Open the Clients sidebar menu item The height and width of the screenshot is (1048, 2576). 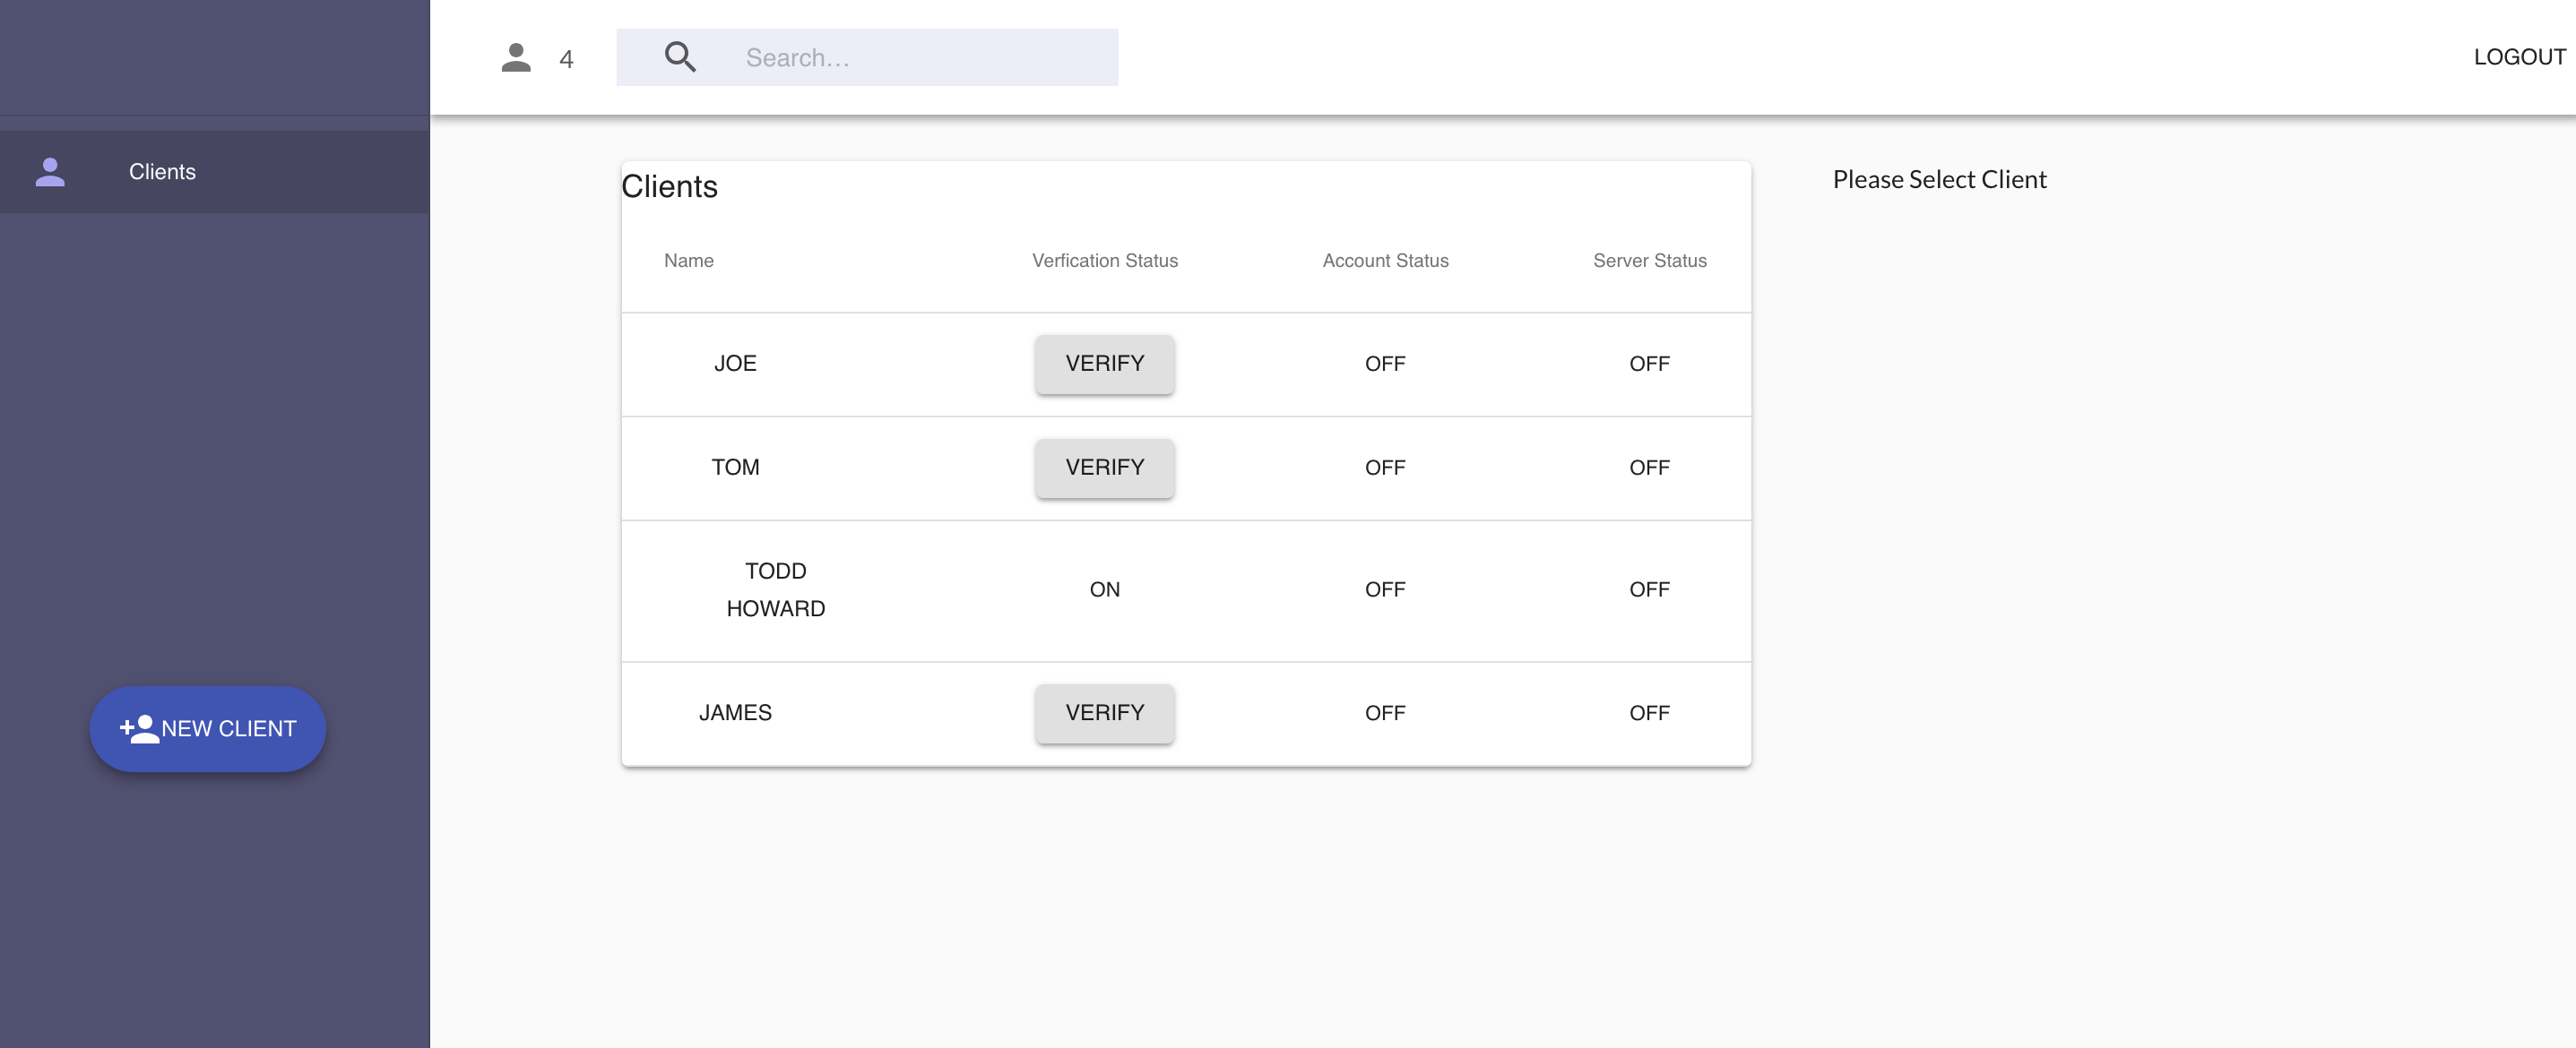tap(162, 172)
